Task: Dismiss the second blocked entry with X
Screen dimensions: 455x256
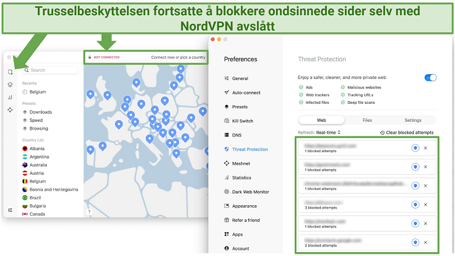Action: 426,167
